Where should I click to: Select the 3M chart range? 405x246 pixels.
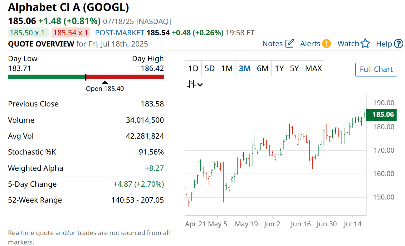point(245,68)
